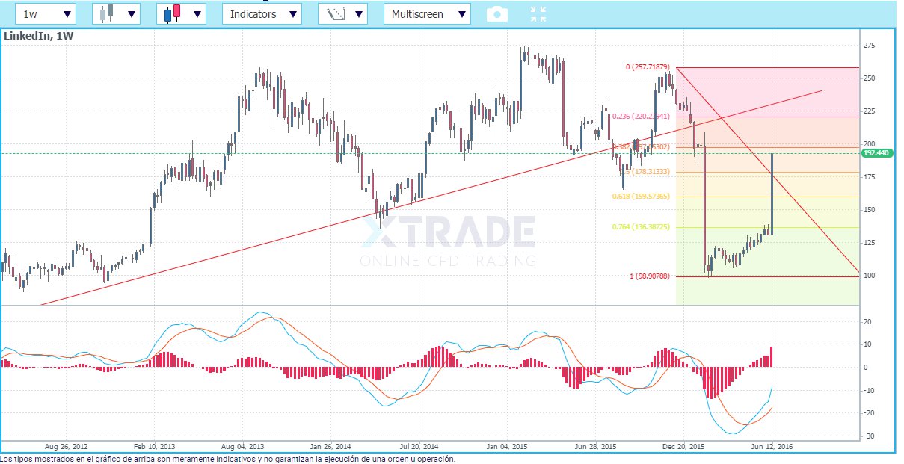Image resolution: width=904 pixels, height=464 pixels.
Task: Click the collapse fullscreen arrows icon
Action: pos(538,13)
